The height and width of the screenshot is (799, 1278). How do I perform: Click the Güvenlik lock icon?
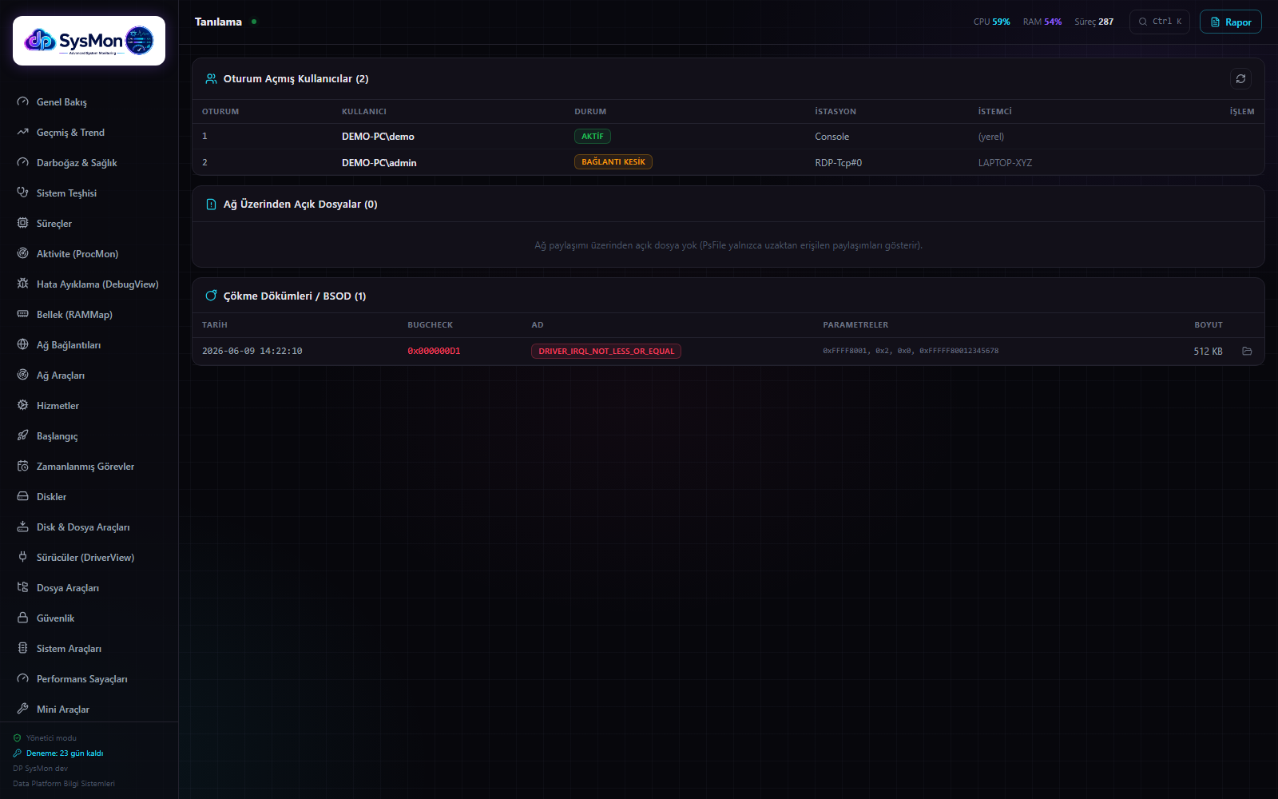(x=22, y=618)
